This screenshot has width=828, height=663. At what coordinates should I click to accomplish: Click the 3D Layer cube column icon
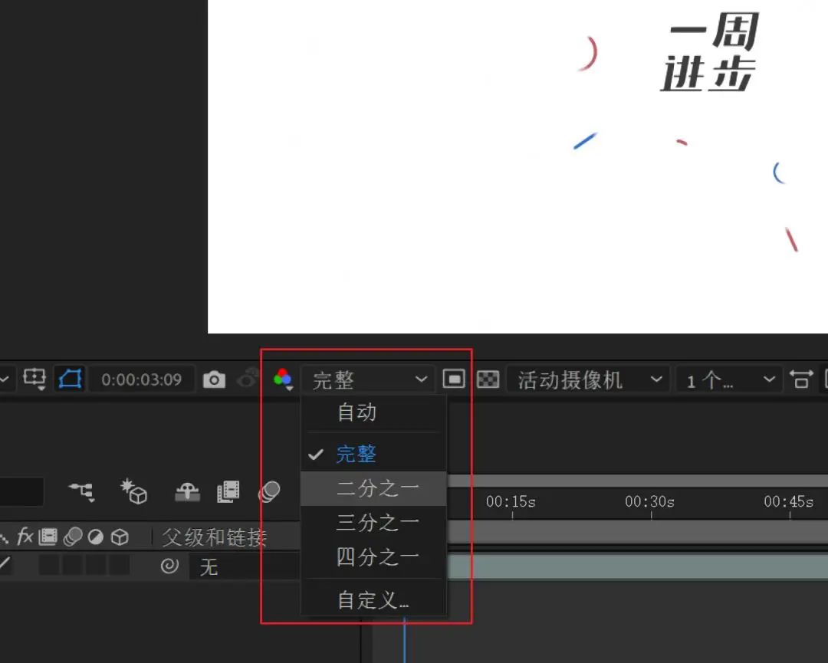120,537
